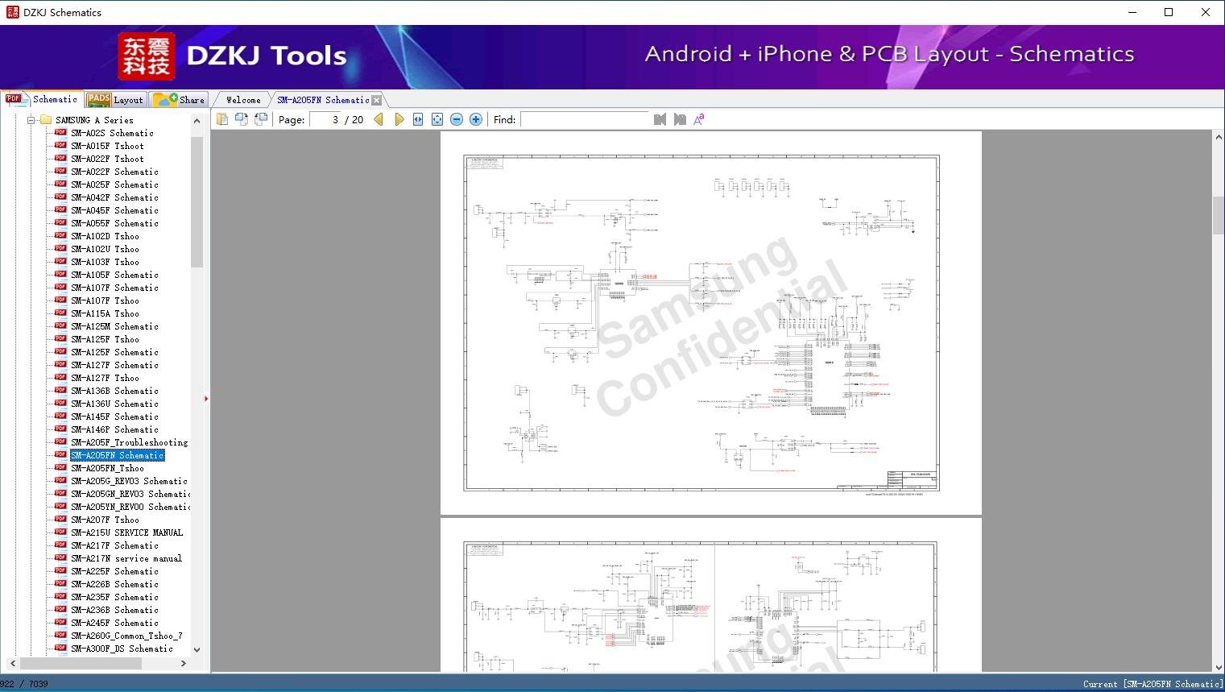Open 'SM-A205F_Troubleshooting' from the tree
Viewport: 1225px width, 692px height.
[129, 442]
